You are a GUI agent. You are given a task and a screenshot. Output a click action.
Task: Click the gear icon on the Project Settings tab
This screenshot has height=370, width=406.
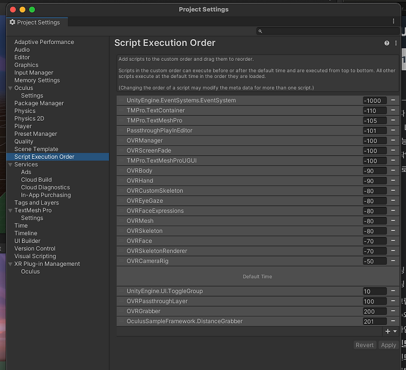tap(13, 22)
